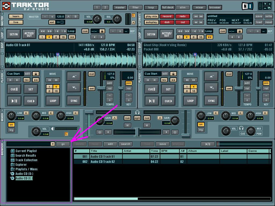Screen dimensions: 275x206
Task: Click the left loop panel lock icon
Action: click(x=102, y=31)
